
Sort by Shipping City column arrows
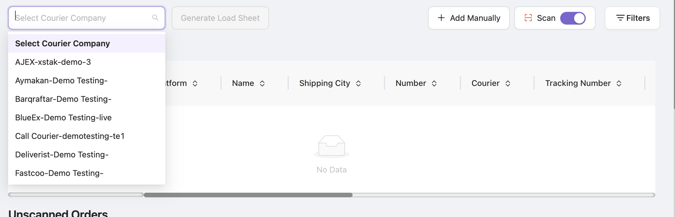(358, 84)
